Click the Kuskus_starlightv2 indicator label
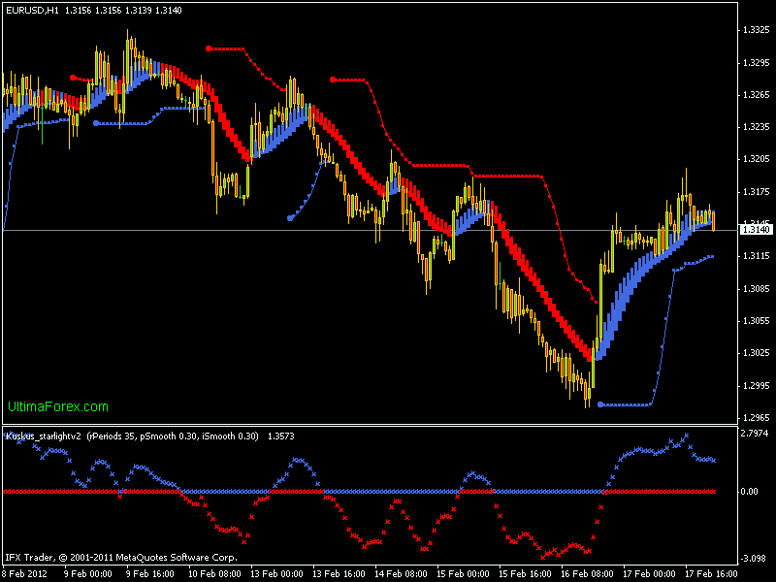Image resolution: width=776 pixels, height=582 pixels. click(44, 436)
